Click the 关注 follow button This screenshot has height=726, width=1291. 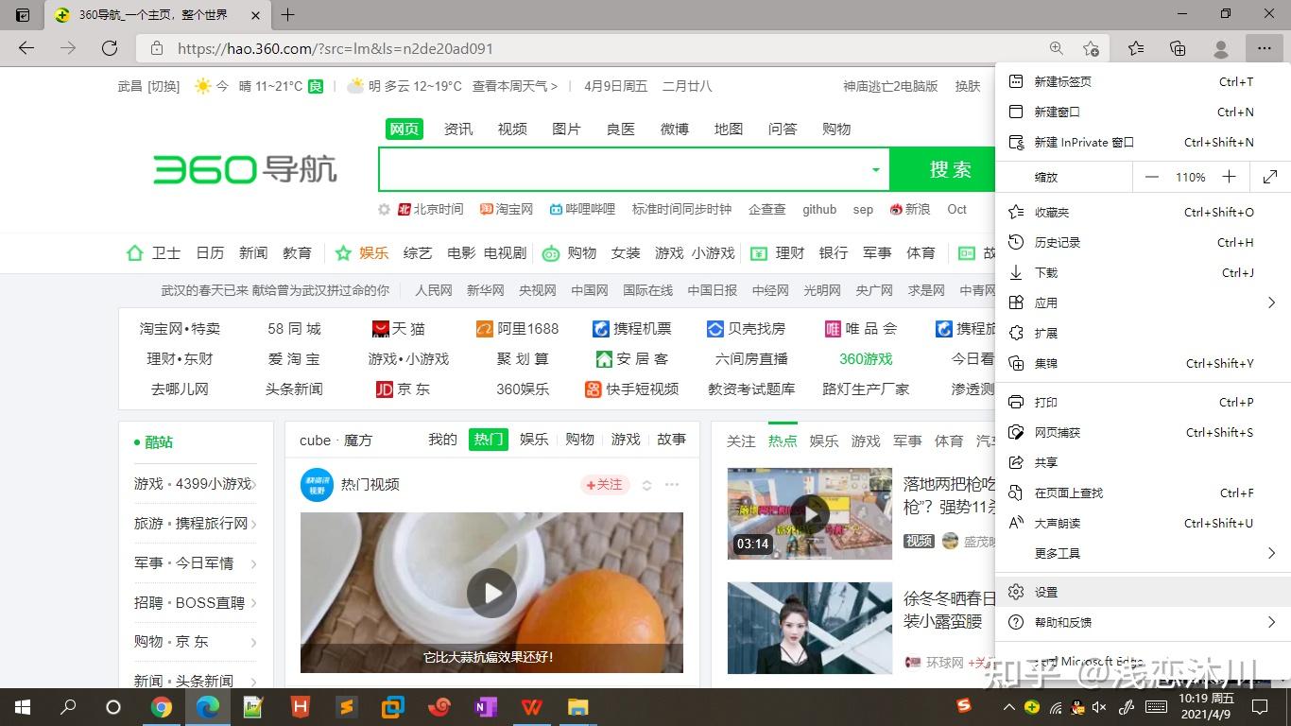(x=604, y=485)
